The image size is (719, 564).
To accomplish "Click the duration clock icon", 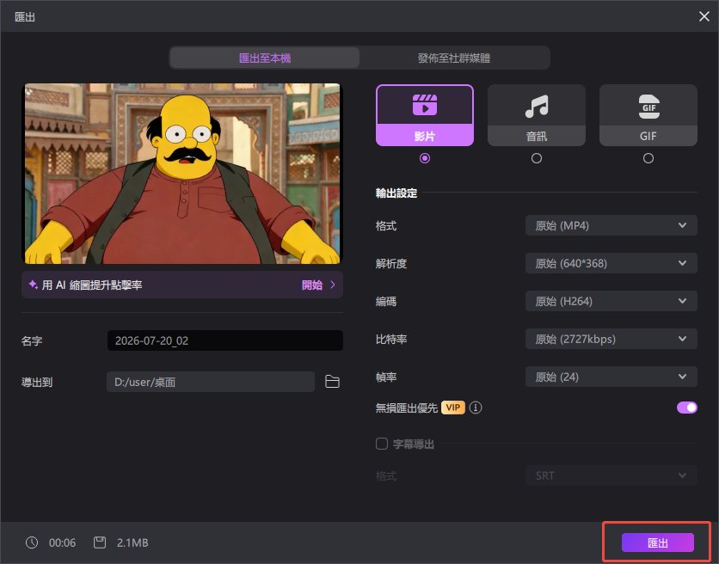I will coord(32,543).
